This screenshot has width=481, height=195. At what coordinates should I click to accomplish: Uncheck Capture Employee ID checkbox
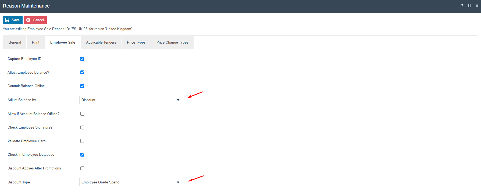pyautogui.click(x=82, y=59)
